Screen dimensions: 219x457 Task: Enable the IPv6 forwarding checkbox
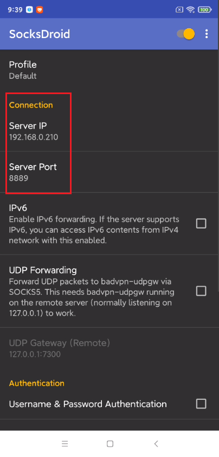click(201, 224)
